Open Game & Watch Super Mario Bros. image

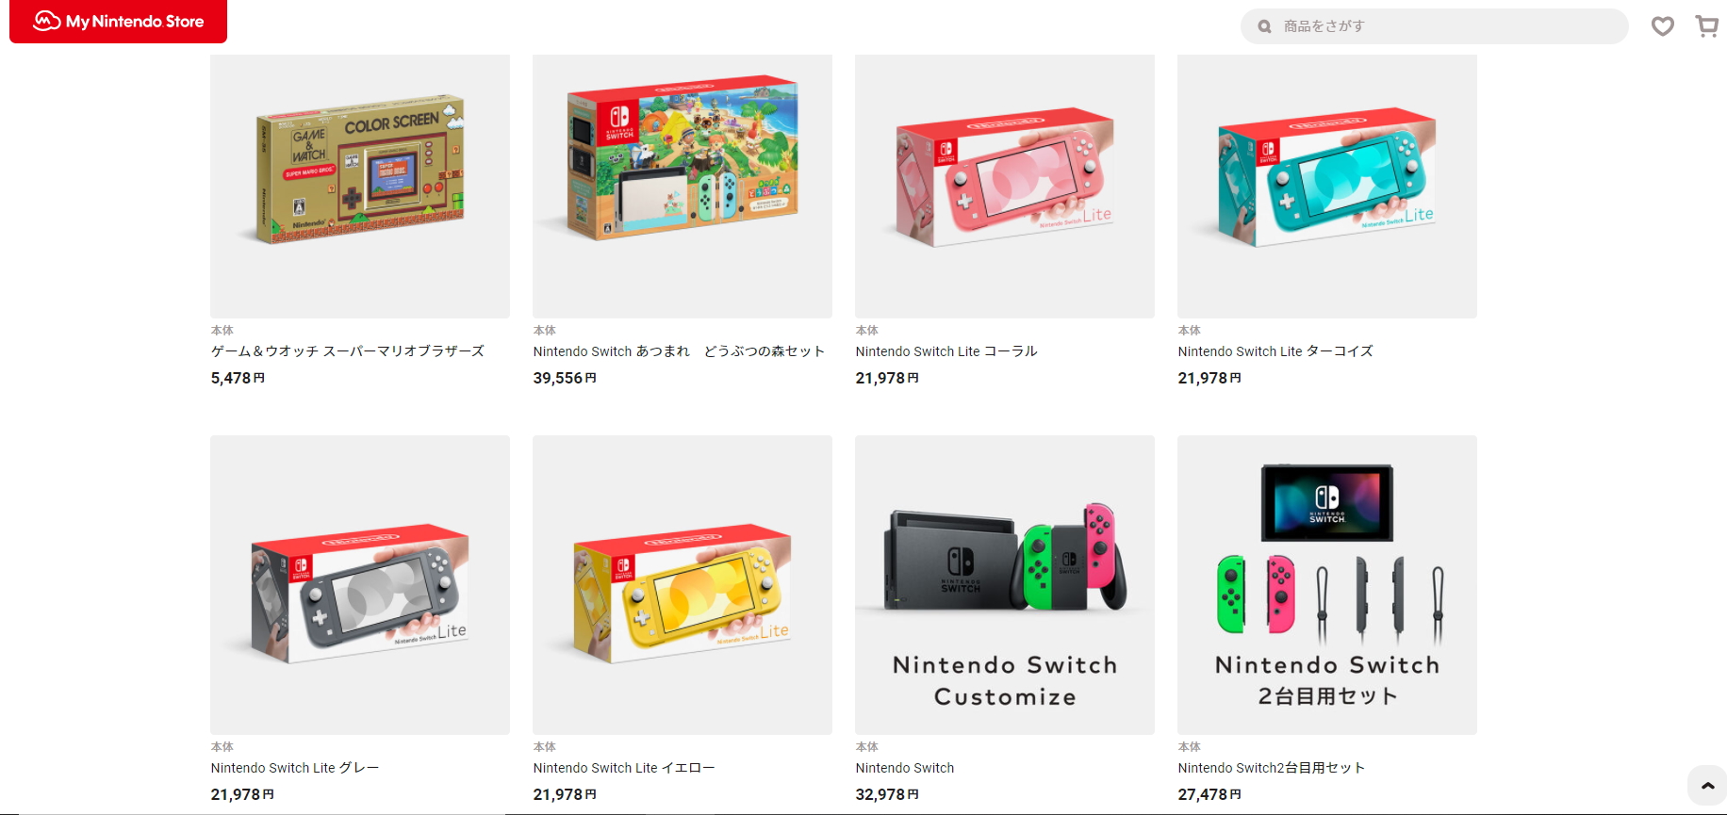pos(360,186)
